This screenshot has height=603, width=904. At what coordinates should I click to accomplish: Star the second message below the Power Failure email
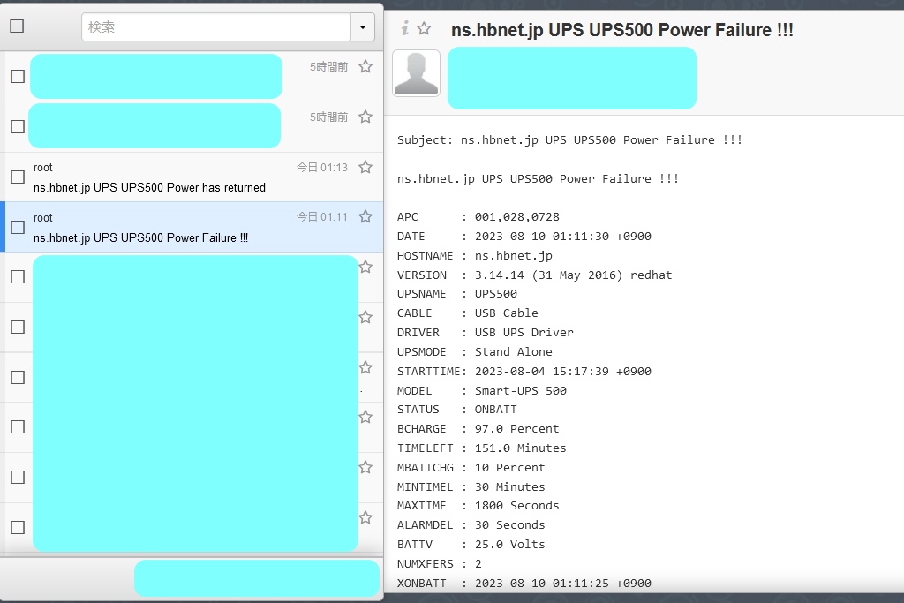[x=365, y=317]
